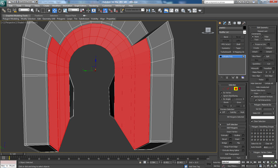This screenshot has height=168, width=278.
Task: Open the Hierarchy command panel
Action: pyautogui.click(x=230, y=23)
